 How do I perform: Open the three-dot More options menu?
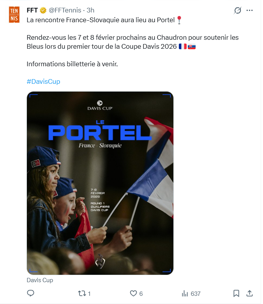click(250, 11)
